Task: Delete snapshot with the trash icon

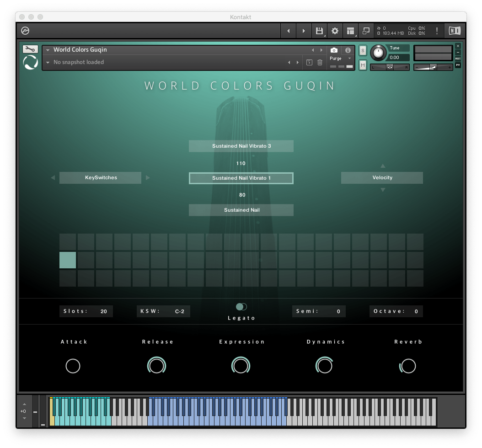Action: (x=320, y=62)
